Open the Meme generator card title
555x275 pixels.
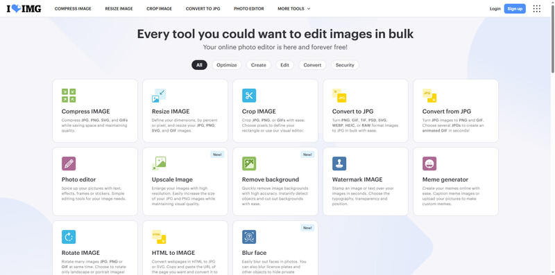click(x=445, y=179)
